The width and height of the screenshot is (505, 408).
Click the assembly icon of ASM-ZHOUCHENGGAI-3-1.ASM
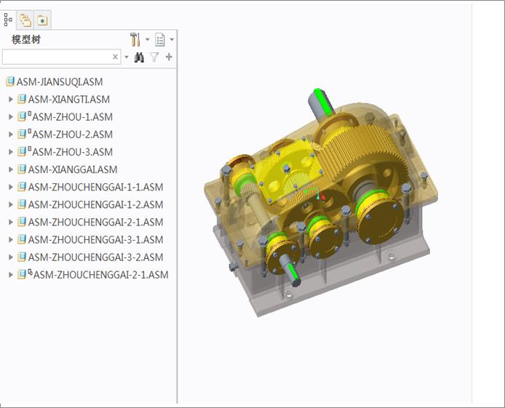click(22, 239)
